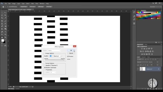Confirm JPEG Options with OK
The image size is (163, 92).
71,50
